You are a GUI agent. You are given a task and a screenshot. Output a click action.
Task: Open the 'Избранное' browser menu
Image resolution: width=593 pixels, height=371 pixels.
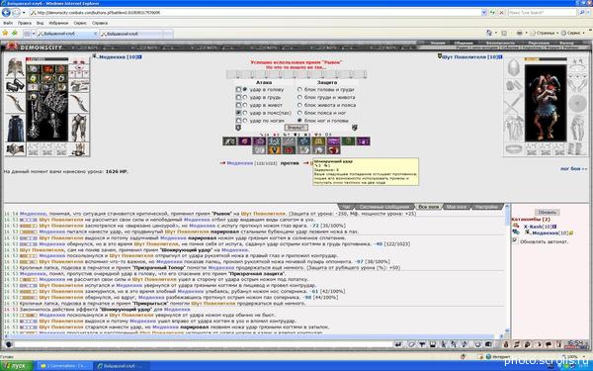tap(58, 23)
